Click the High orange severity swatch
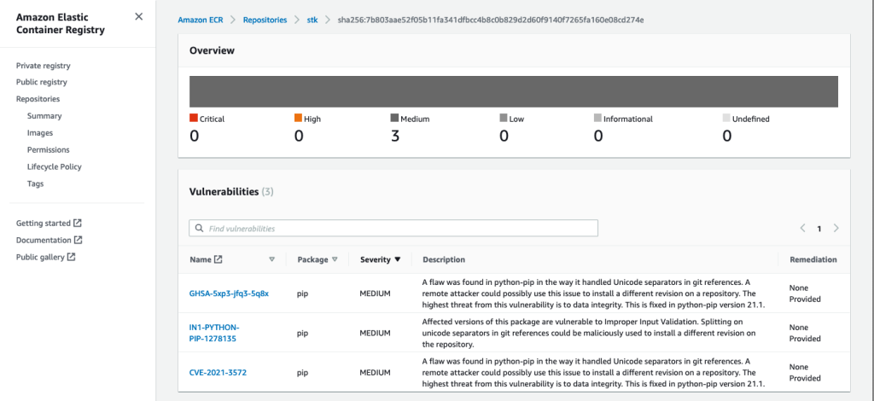The image size is (874, 401). pyautogui.click(x=298, y=118)
